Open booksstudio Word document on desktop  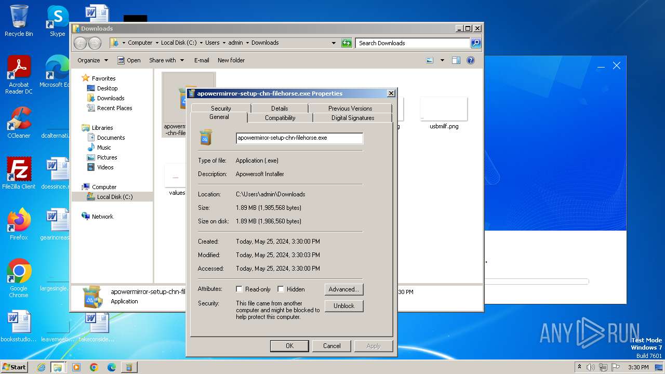coord(19,326)
